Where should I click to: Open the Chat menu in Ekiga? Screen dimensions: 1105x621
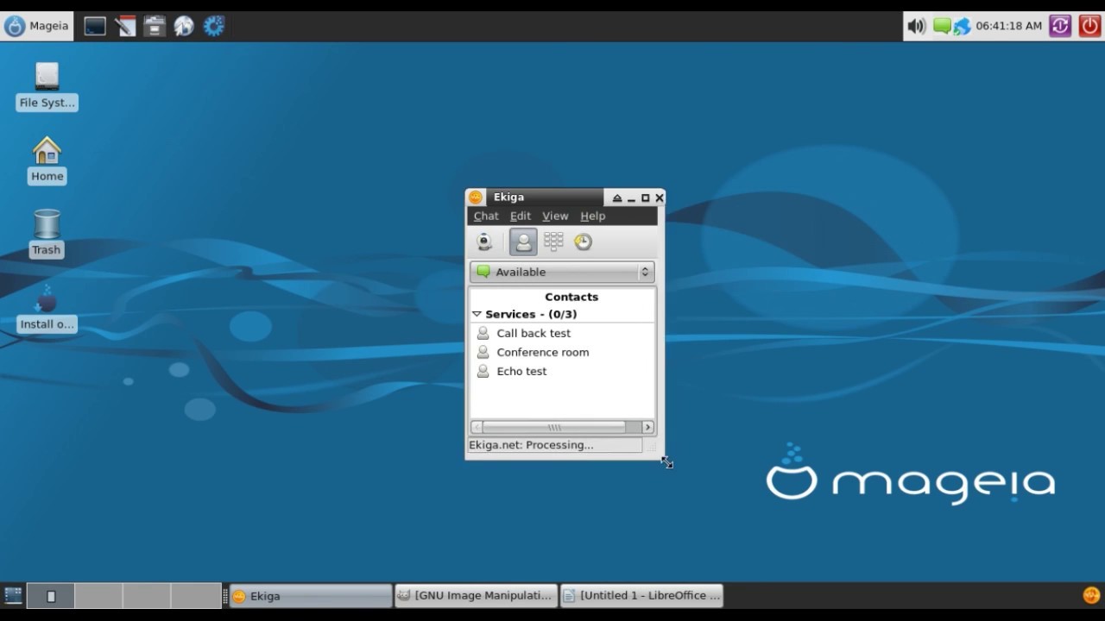click(486, 216)
